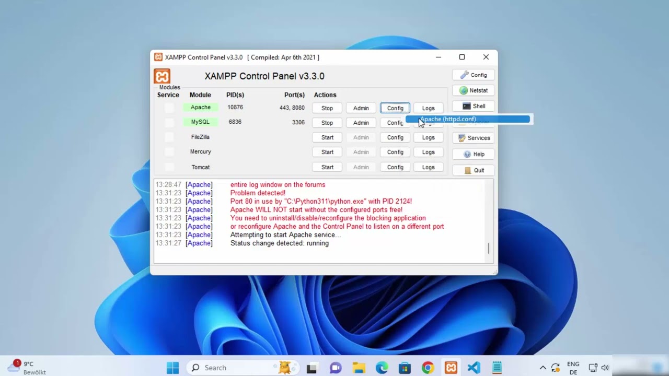Toggle the Apache service checkbox
The height and width of the screenshot is (376, 669).
point(169,108)
